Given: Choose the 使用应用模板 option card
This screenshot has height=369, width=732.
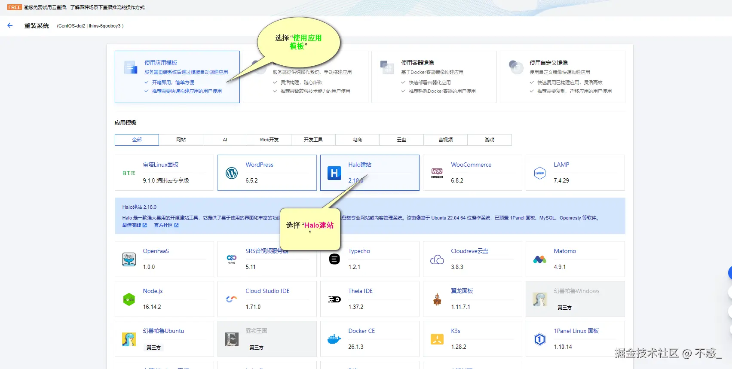Looking at the screenshot, I should click(177, 77).
